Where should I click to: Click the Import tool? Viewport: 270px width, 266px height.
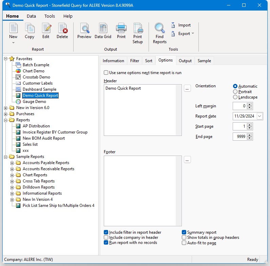point(181,25)
